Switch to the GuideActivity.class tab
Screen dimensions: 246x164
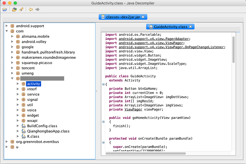[x=170, y=27]
